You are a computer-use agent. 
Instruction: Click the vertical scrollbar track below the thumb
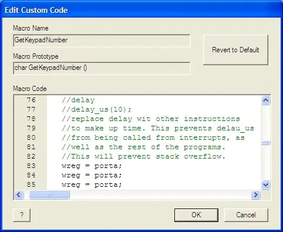pyautogui.click(x=265, y=163)
